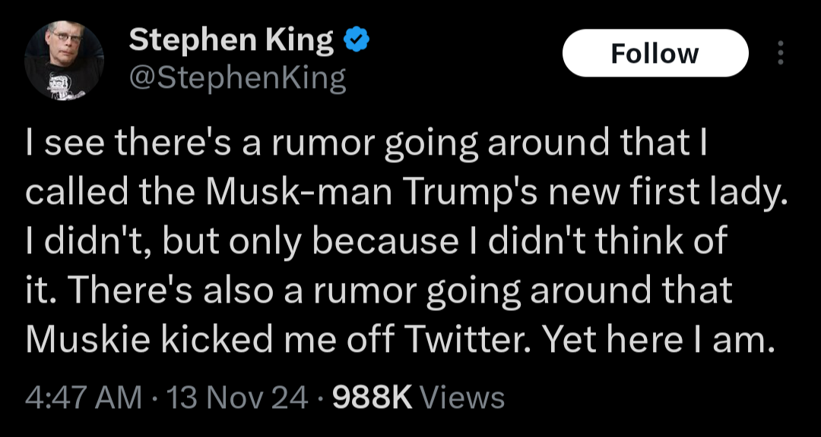Click the 4:47 AM timestamp
Image resolution: width=821 pixels, height=437 pixels.
point(84,398)
